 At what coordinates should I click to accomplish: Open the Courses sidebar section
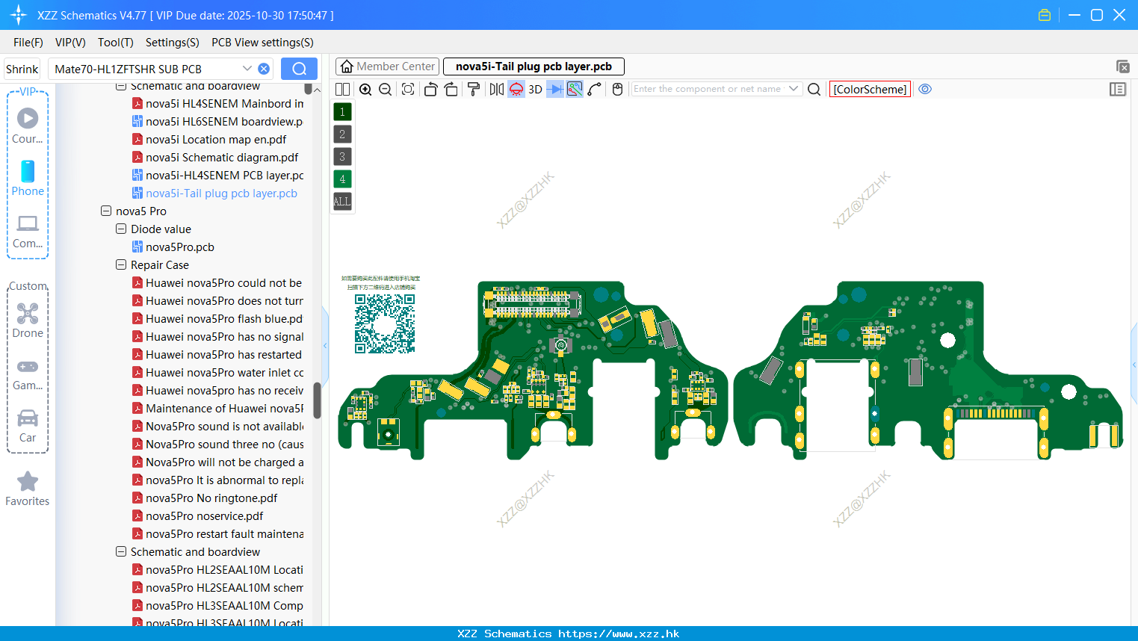pyautogui.click(x=28, y=126)
